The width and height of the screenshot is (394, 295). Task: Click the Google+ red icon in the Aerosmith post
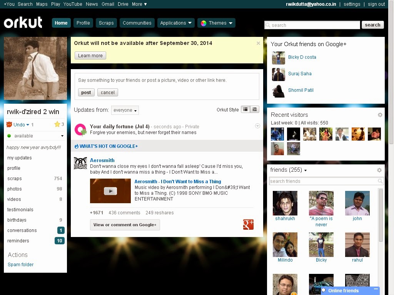248,224
